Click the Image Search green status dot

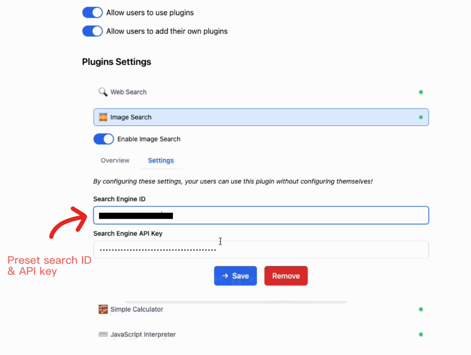pyautogui.click(x=421, y=117)
